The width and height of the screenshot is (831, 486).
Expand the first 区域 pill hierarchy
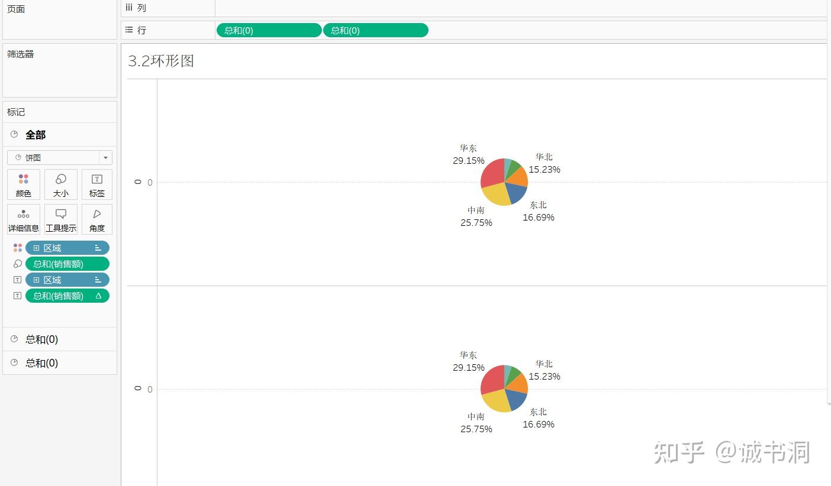[37, 248]
